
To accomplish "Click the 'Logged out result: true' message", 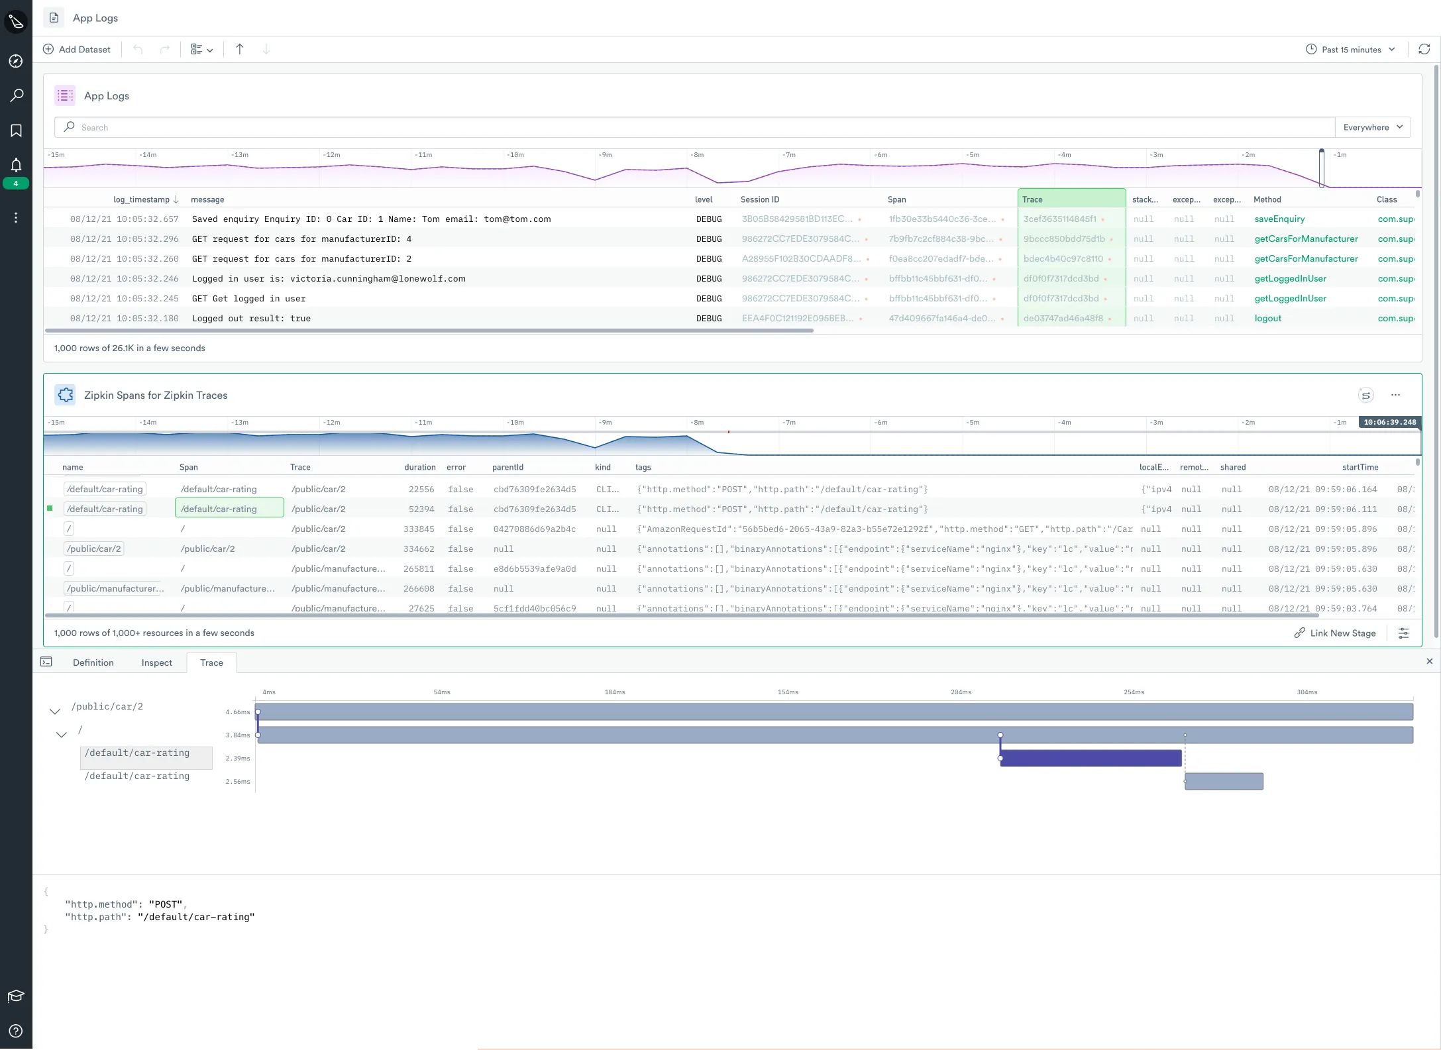I will (x=251, y=318).
